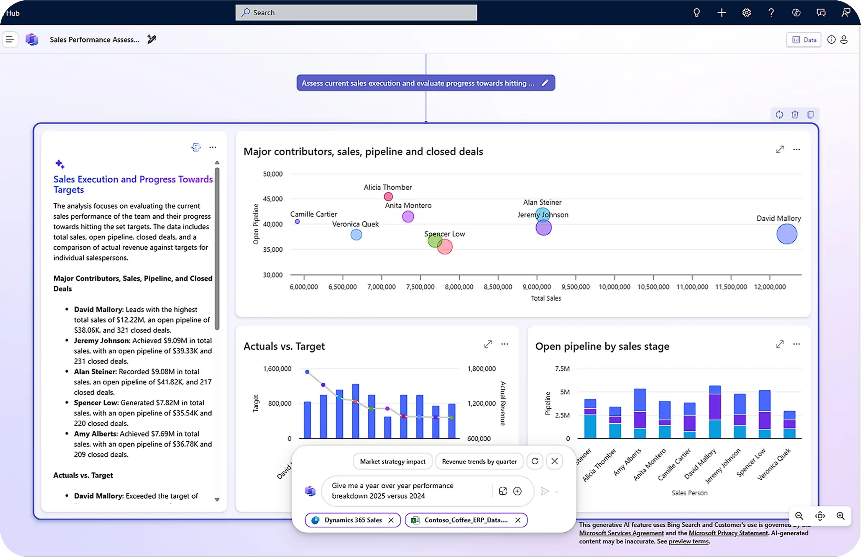Select the Market strategy impact suggestion
861x557 pixels.
coord(392,461)
